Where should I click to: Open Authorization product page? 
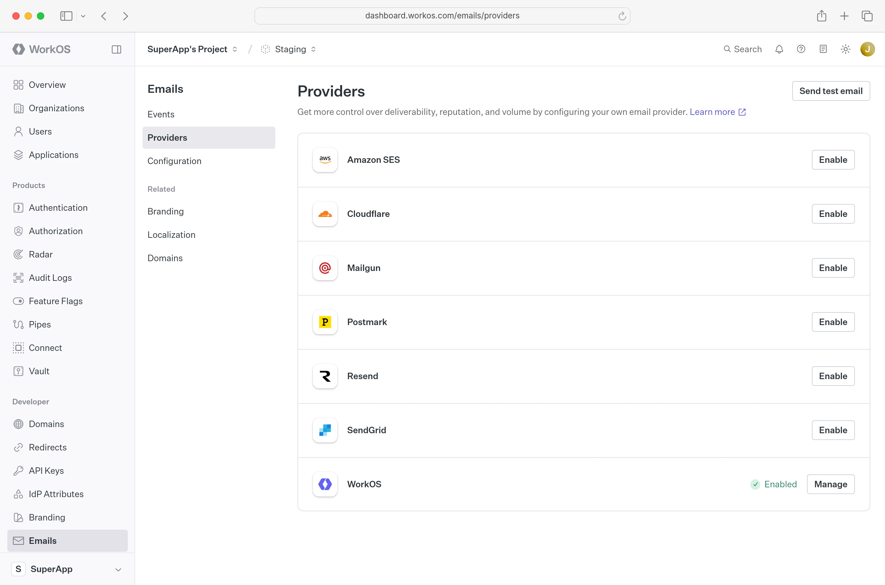[67, 231]
